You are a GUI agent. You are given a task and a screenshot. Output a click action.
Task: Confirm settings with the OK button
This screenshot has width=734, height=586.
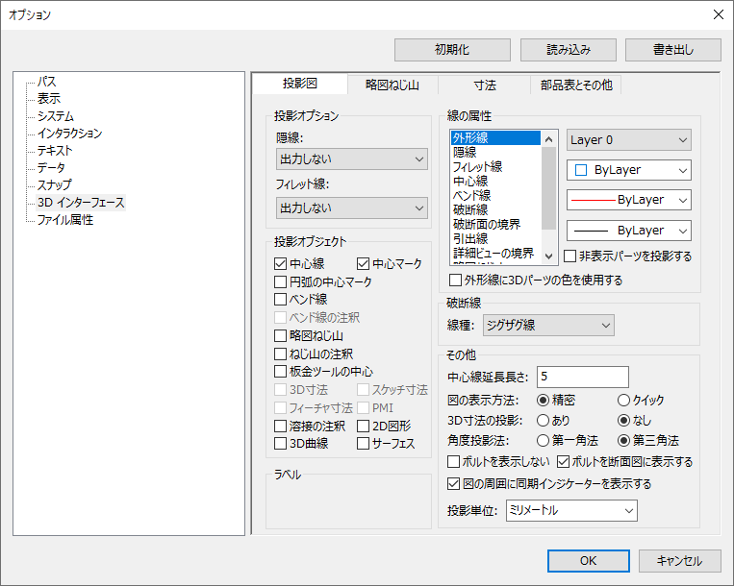[589, 560]
